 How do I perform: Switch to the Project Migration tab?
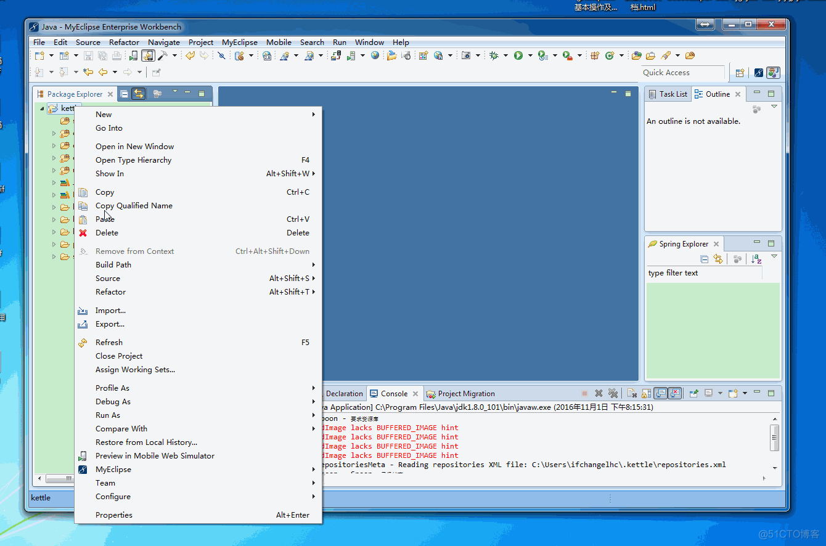pyautogui.click(x=461, y=394)
